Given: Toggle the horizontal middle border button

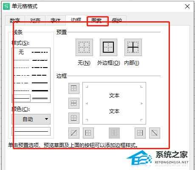Looking at the screenshot, I should [74, 103].
